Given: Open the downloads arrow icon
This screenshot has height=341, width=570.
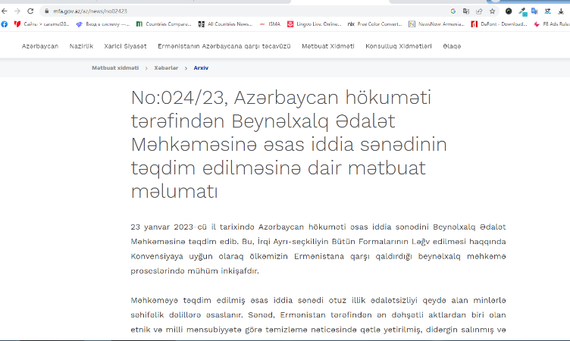Looking at the screenshot, I should coord(561,11).
